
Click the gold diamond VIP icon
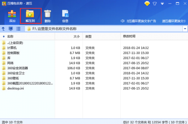click(x=147, y=3)
